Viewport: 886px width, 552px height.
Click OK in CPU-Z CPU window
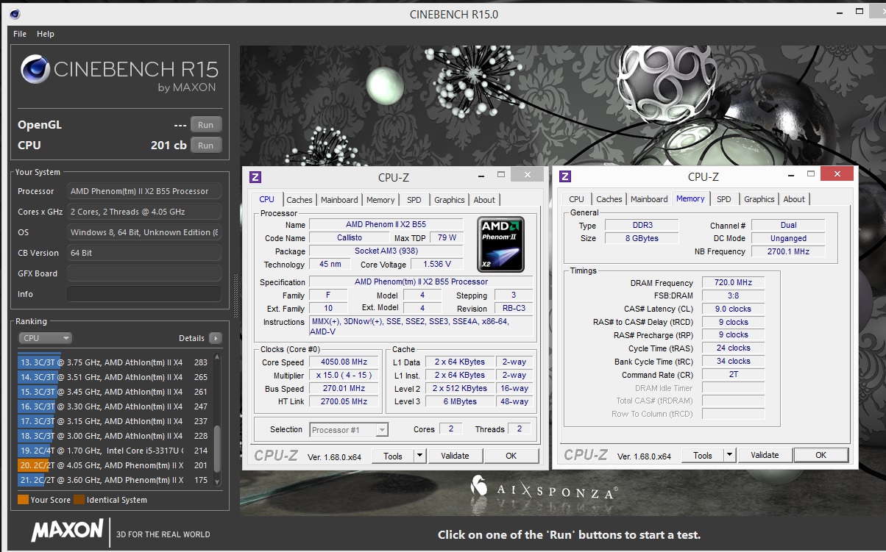[511, 456]
